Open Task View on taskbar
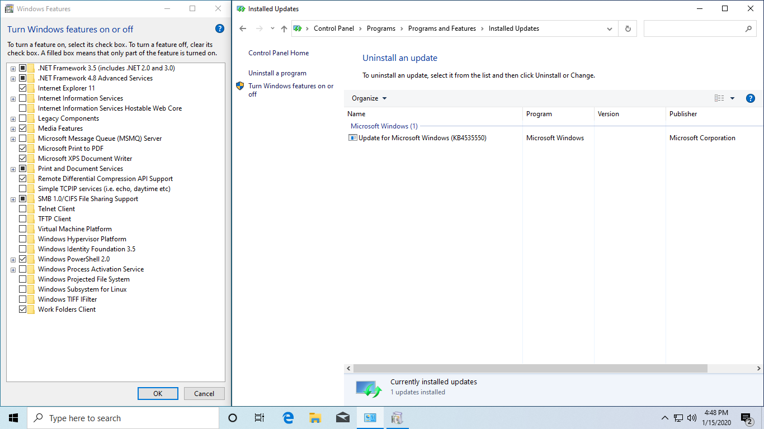The height and width of the screenshot is (429, 764). pos(260,418)
